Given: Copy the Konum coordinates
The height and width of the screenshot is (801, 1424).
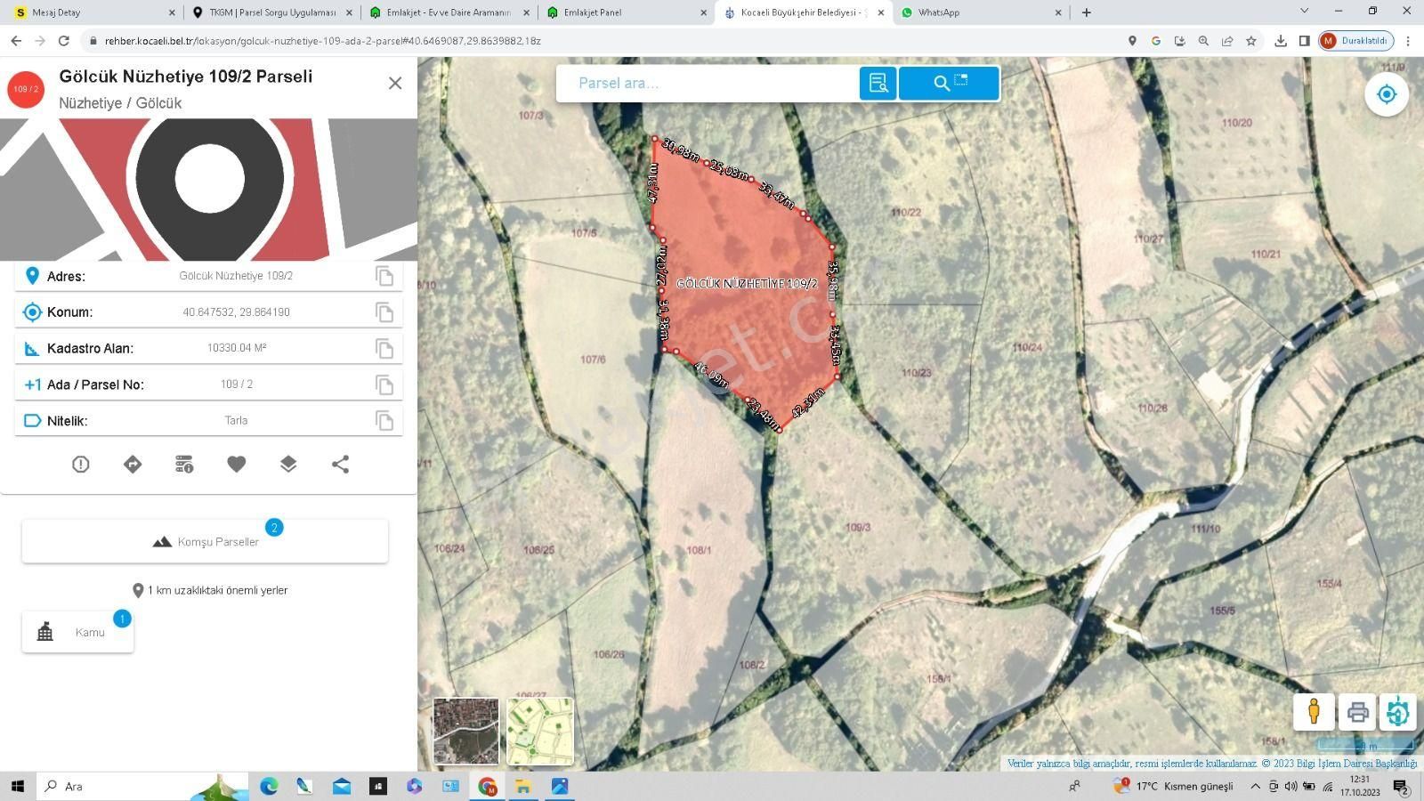Looking at the screenshot, I should (384, 312).
